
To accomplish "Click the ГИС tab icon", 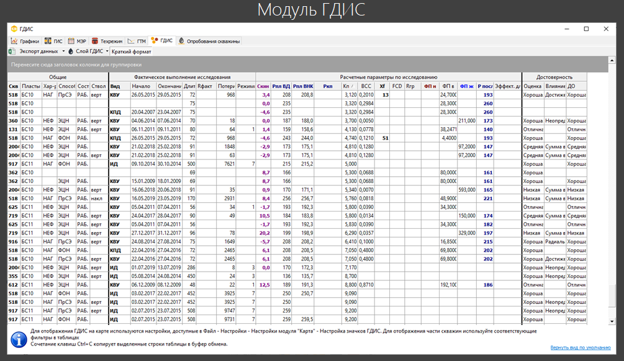I will coord(48,41).
